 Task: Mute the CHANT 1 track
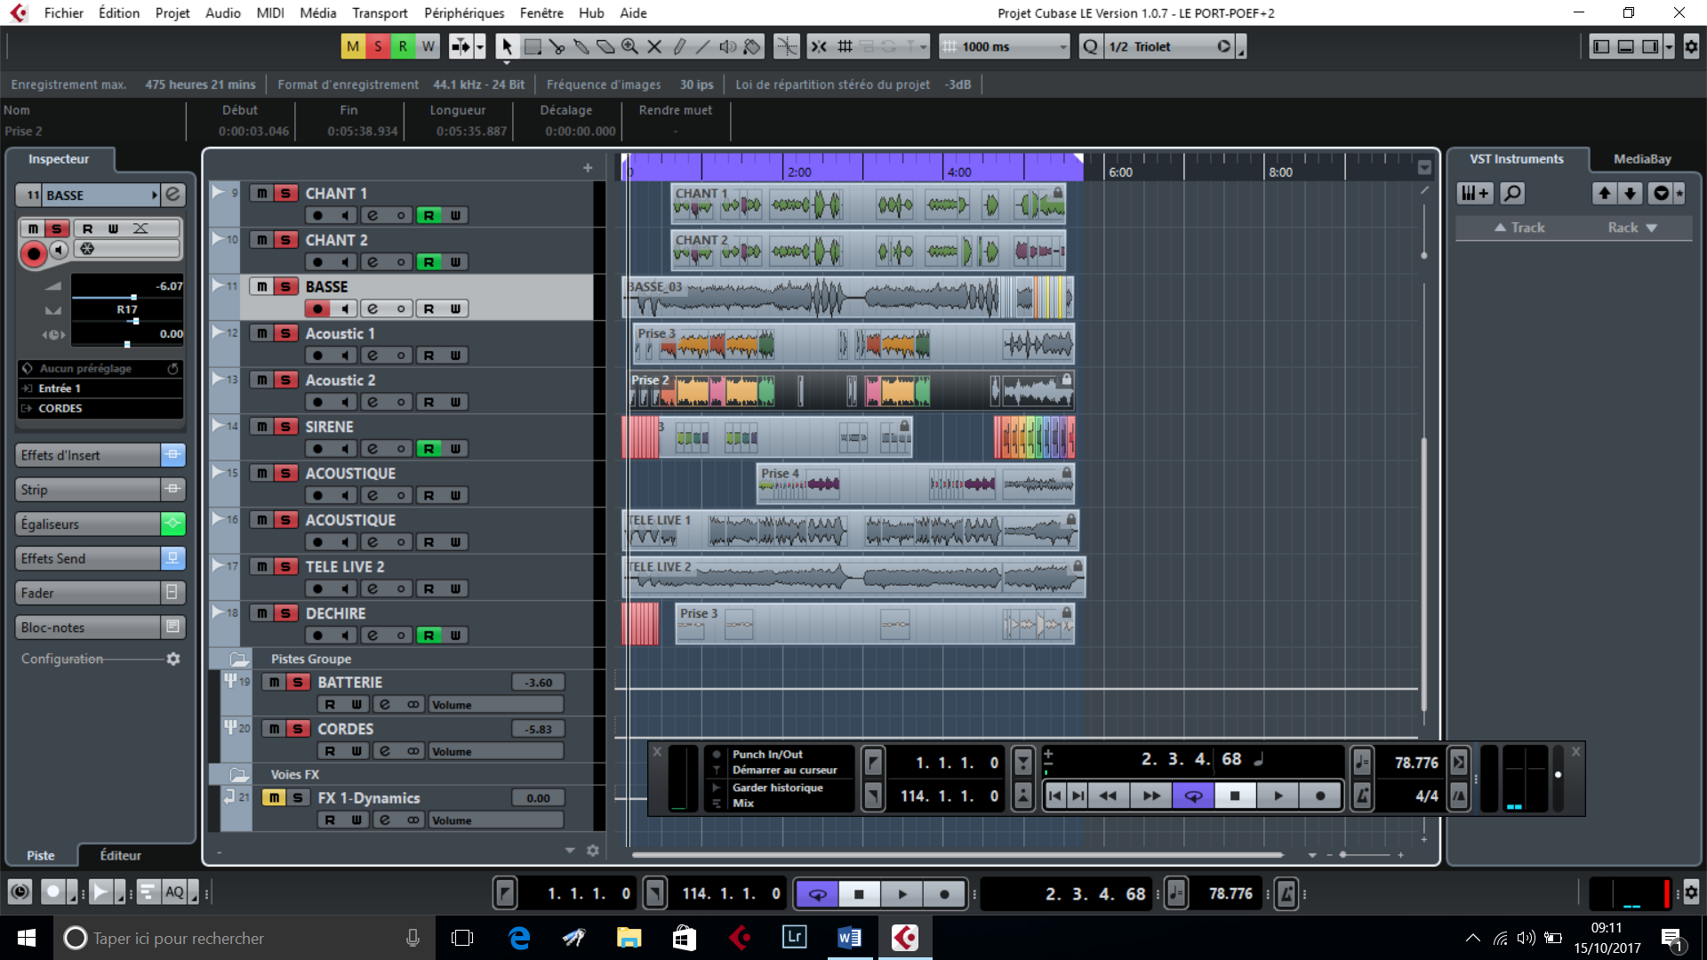pos(262,193)
